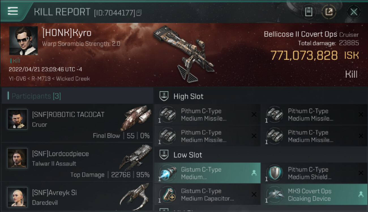The width and height of the screenshot is (368, 212).
Task: Select the Gistum C-Type Medium Capacitor module
Action: coord(207,194)
